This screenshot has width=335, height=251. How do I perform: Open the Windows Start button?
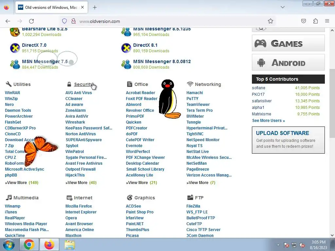pyautogui.click(x=9, y=244)
